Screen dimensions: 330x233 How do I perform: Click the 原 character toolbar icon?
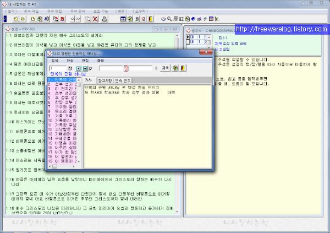175,19
